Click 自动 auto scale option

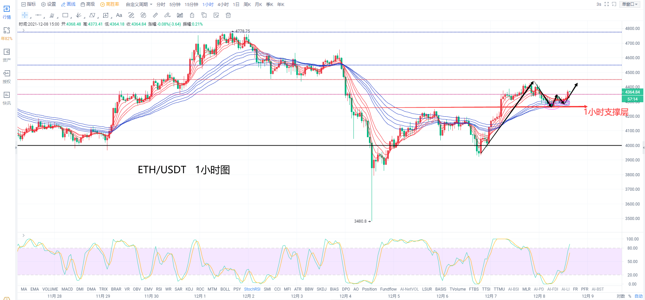click(x=639, y=296)
